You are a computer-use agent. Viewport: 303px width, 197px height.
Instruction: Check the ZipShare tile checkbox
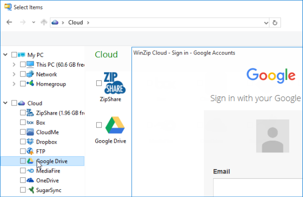coord(99,83)
